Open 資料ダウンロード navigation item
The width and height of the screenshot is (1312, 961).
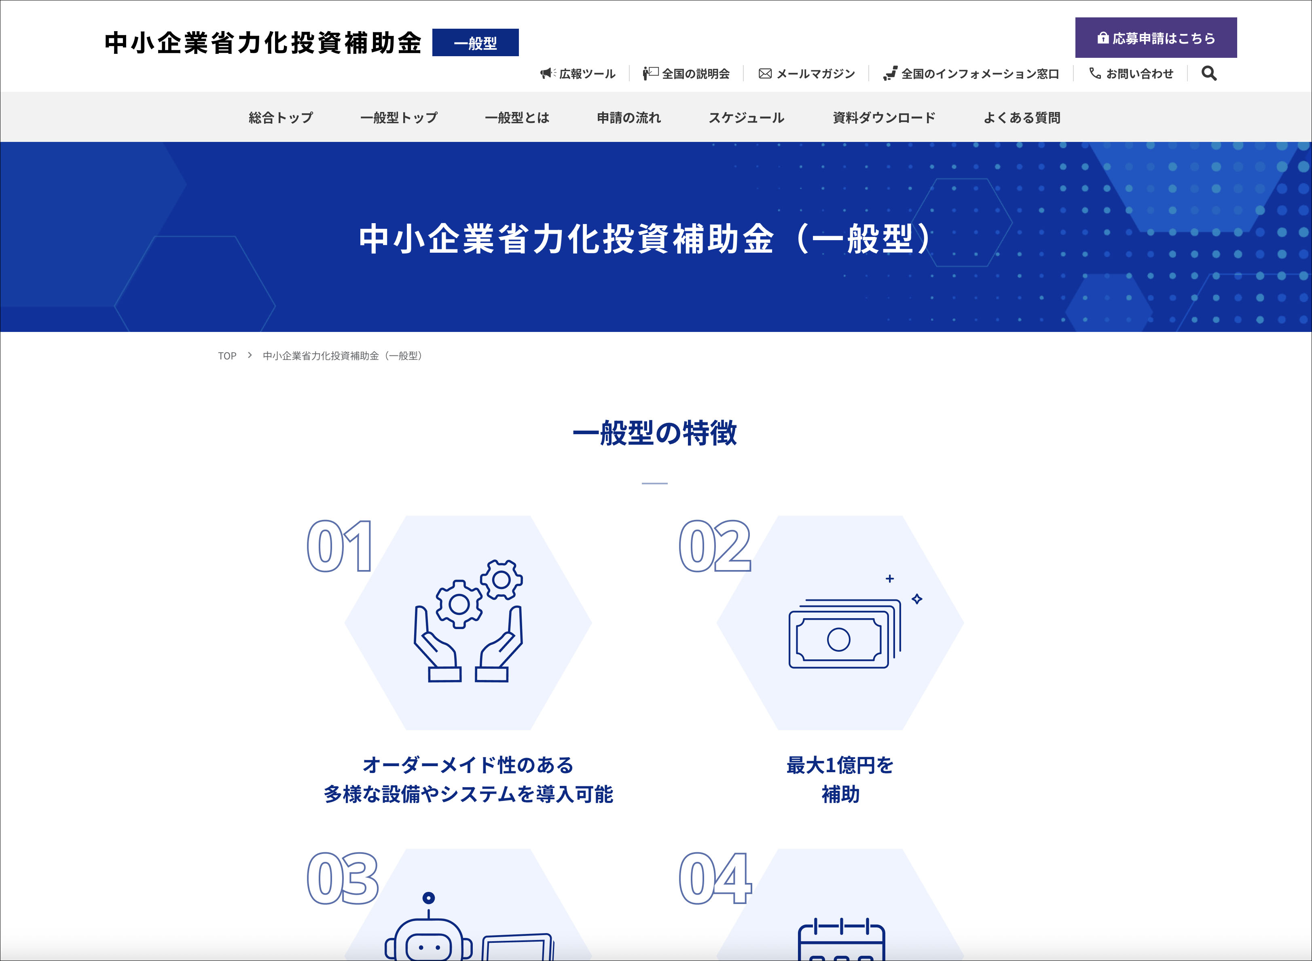[x=884, y=118]
